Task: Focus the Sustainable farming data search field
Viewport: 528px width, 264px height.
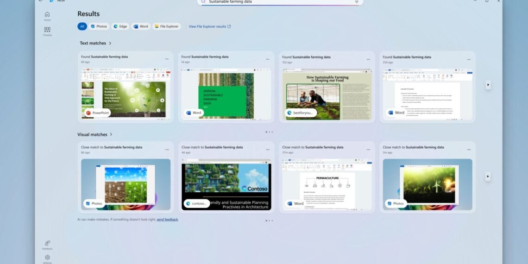Action: [280, 2]
